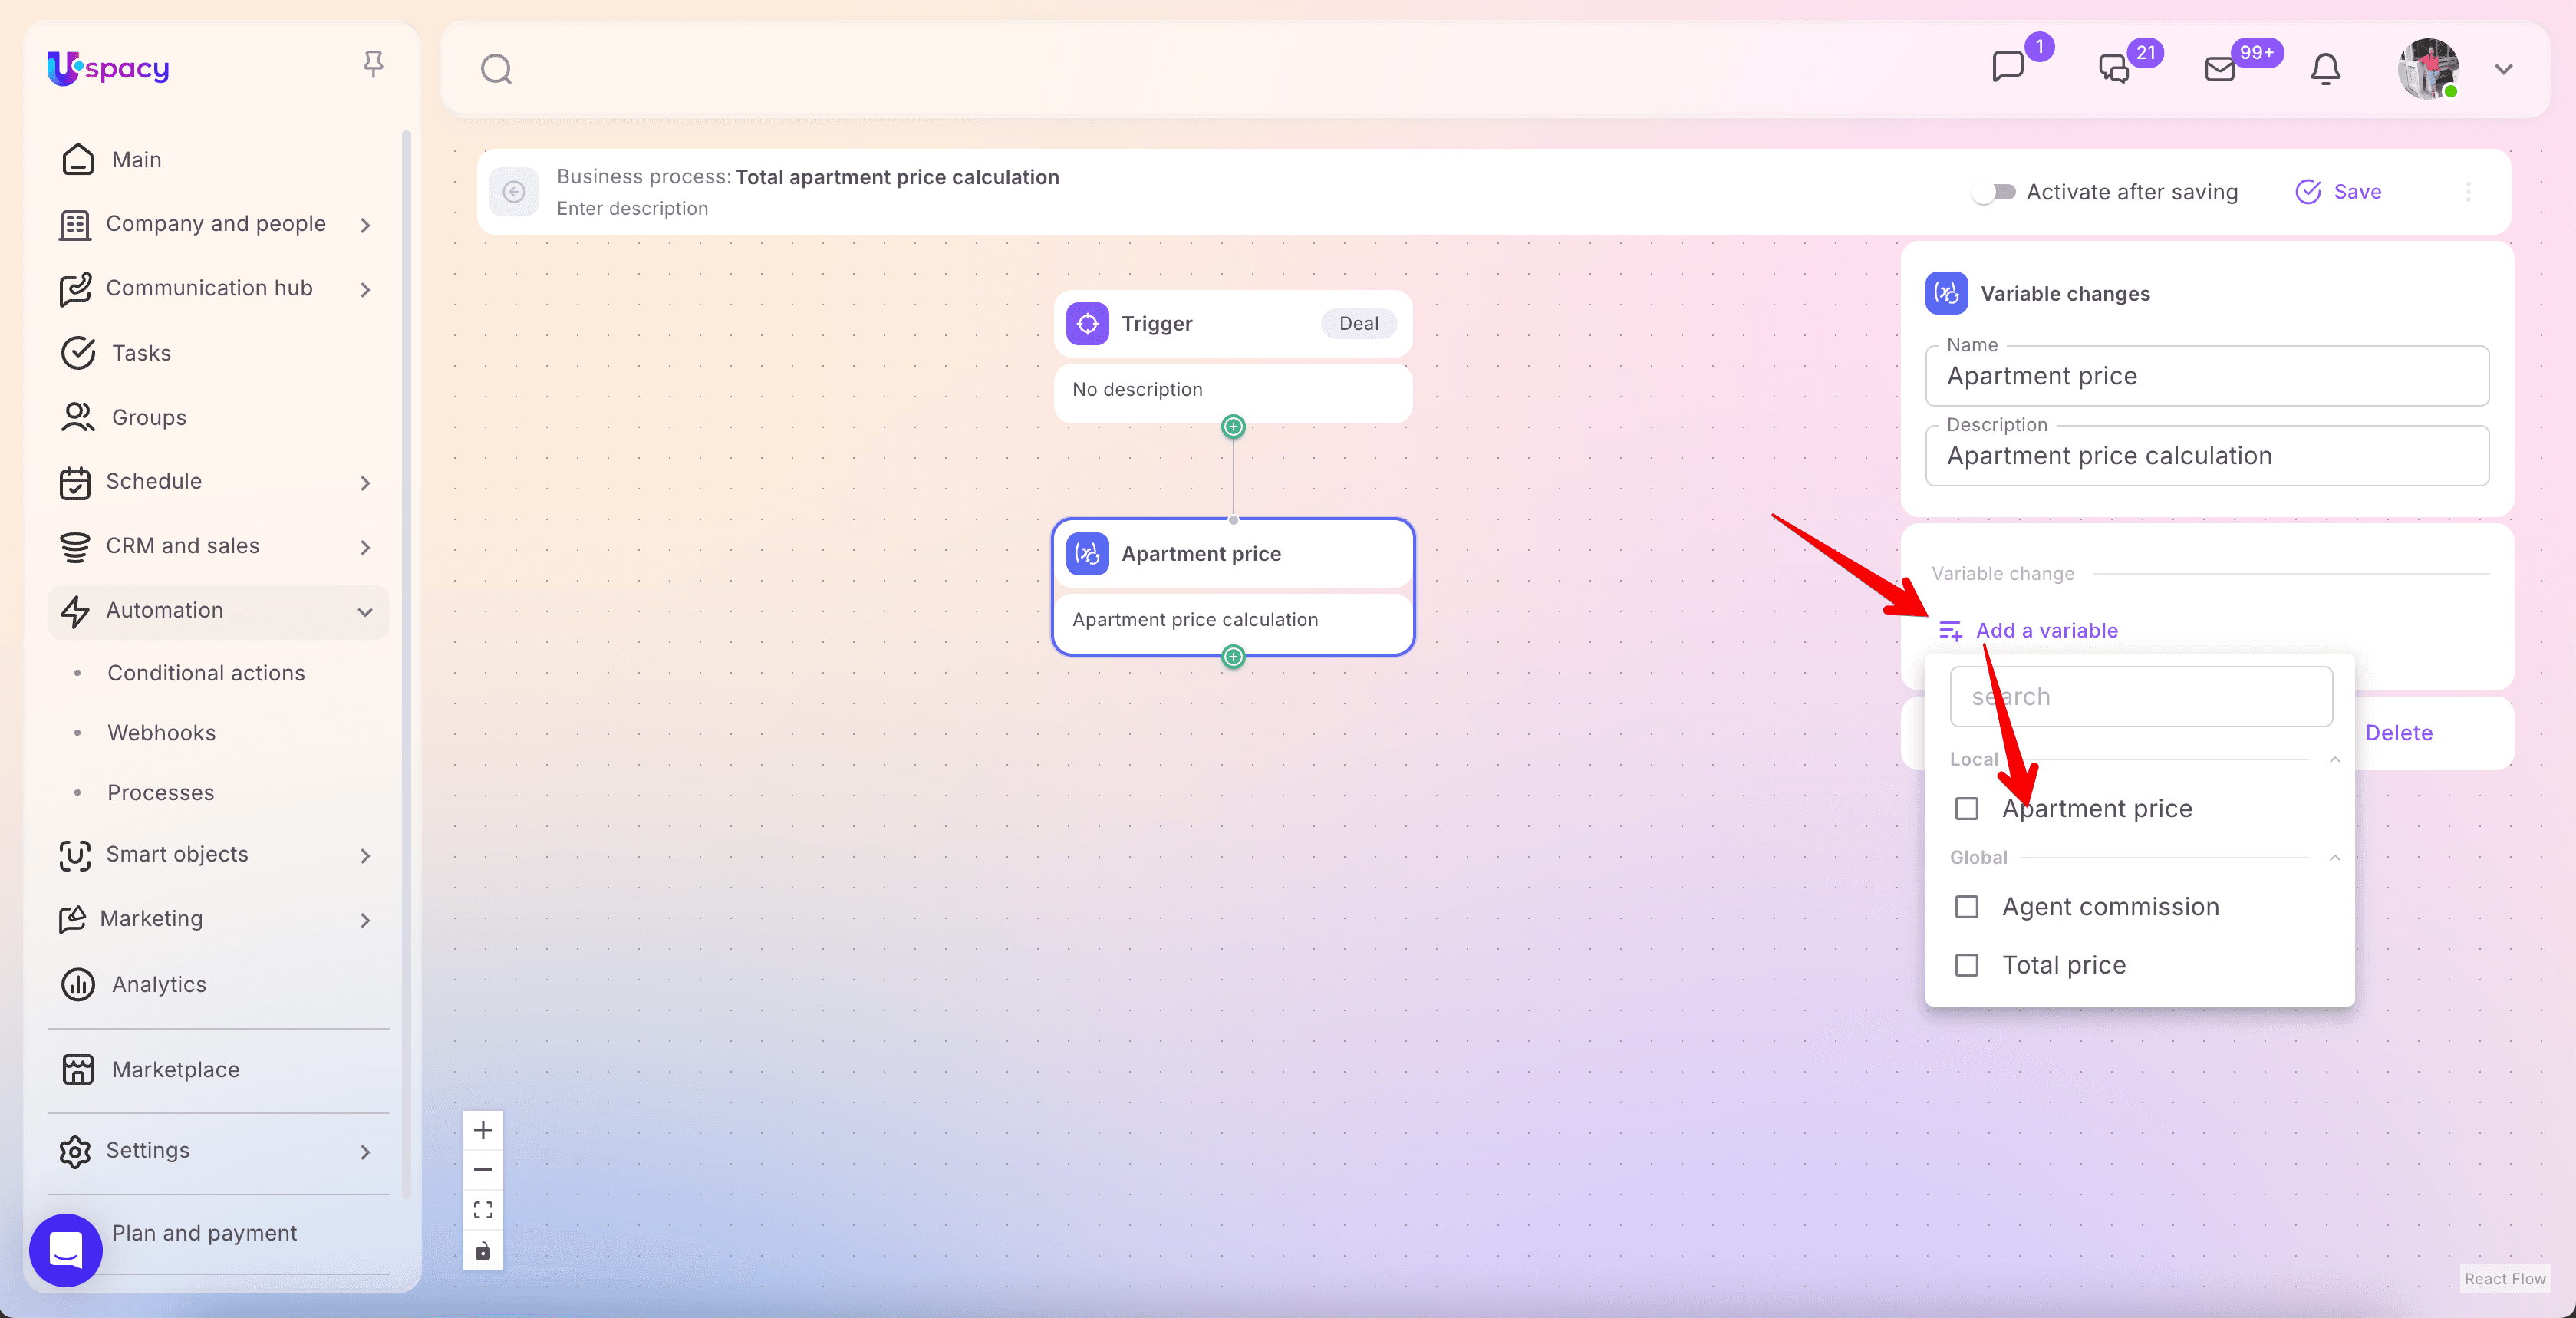Go back using the arrow button

[514, 191]
